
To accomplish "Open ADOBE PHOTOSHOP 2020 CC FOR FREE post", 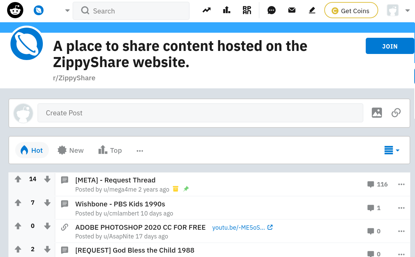I will click(140, 227).
